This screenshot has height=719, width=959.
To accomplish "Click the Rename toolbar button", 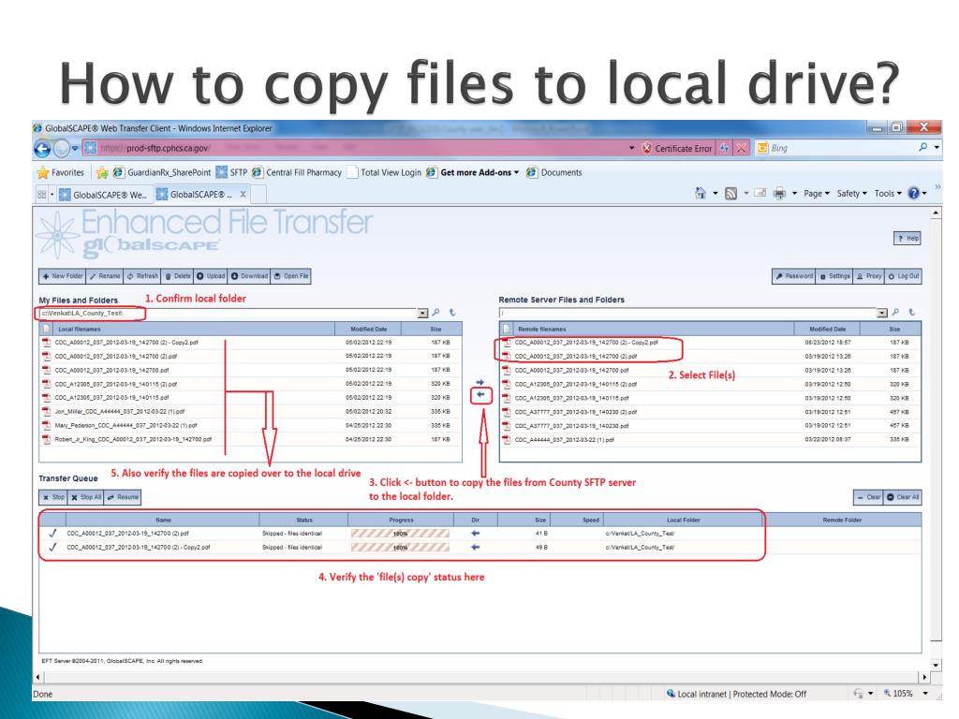I will point(105,276).
